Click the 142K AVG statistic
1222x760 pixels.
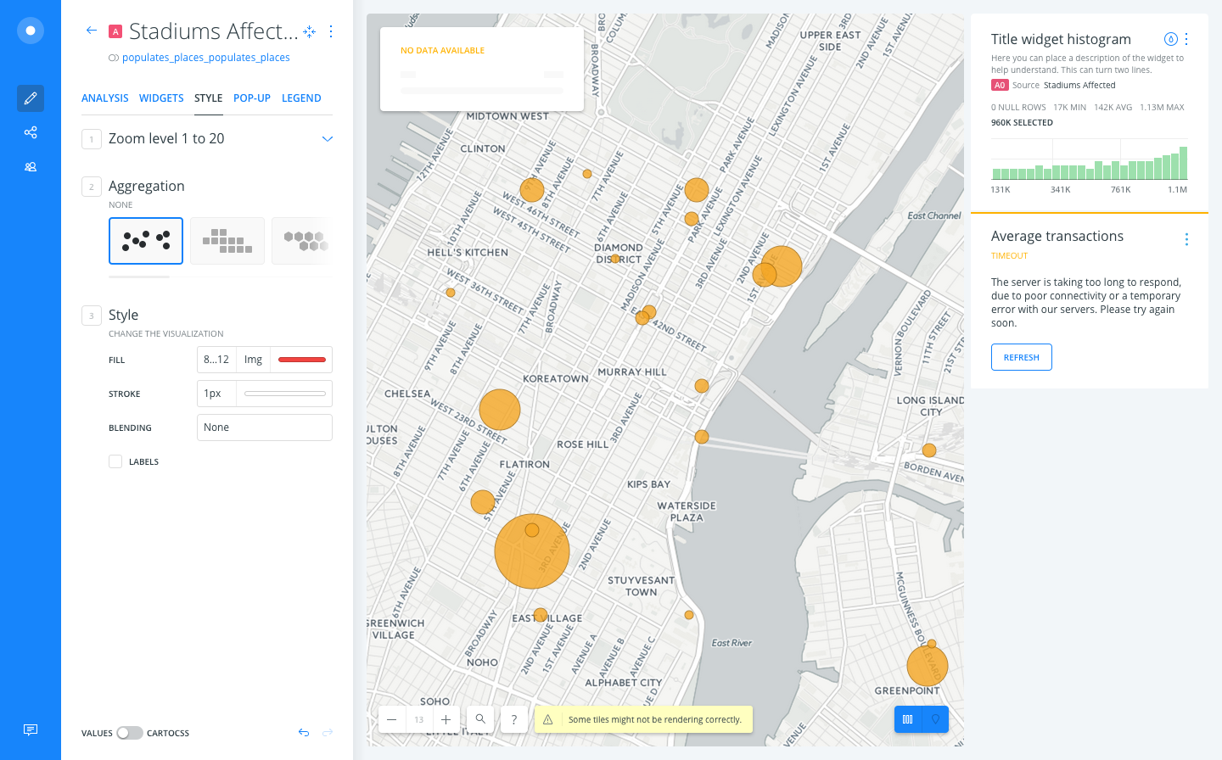1113,108
